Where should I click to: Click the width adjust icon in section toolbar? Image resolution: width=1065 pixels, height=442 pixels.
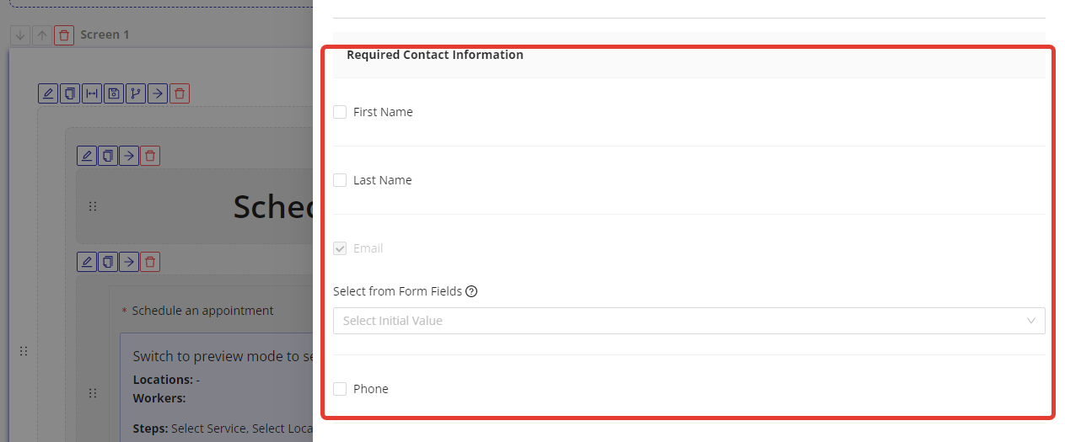pyautogui.click(x=92, y=93)
